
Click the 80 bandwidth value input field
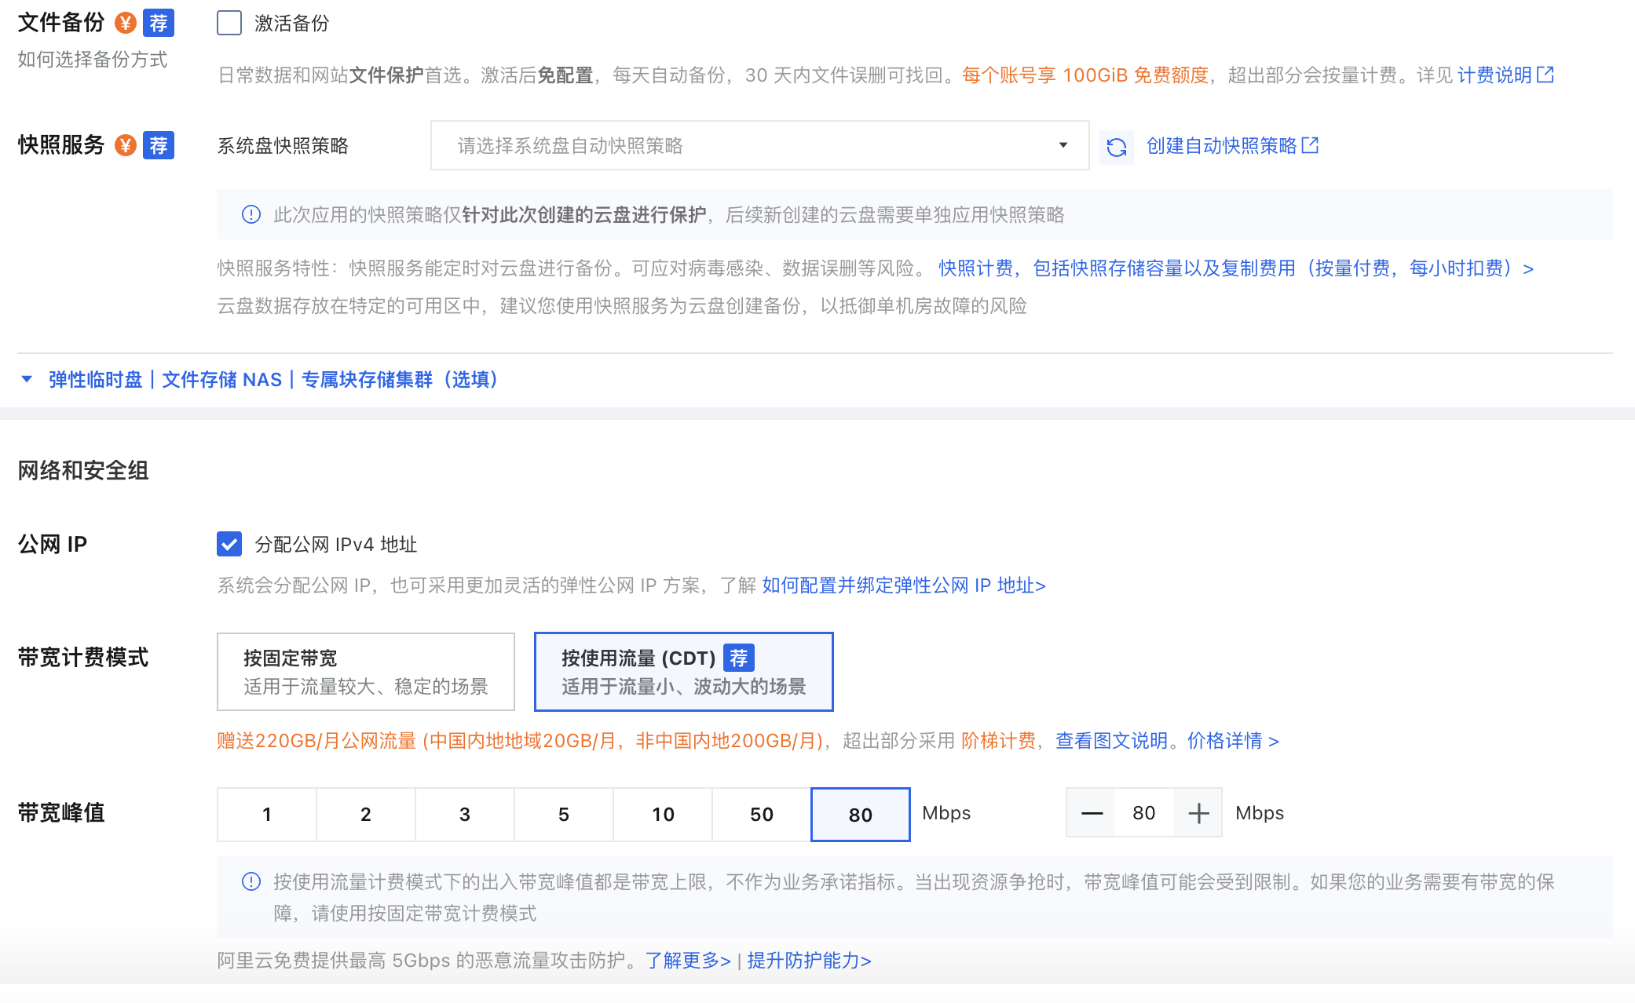pyautogui.click(x=1143, y=813)
